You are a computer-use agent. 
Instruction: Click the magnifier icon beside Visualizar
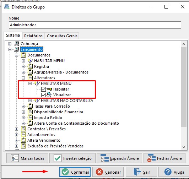[49, 95]
